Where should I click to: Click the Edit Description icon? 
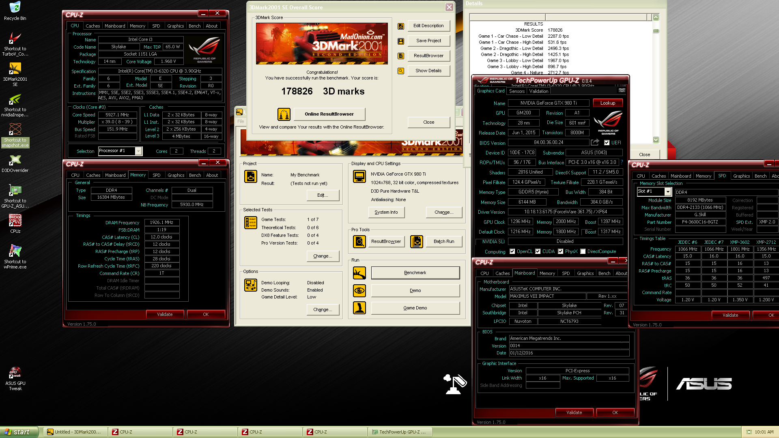[x=401, y=26]
